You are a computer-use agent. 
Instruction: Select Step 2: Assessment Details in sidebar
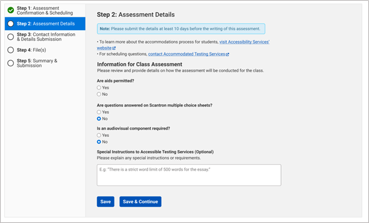[x=45, y=24]
